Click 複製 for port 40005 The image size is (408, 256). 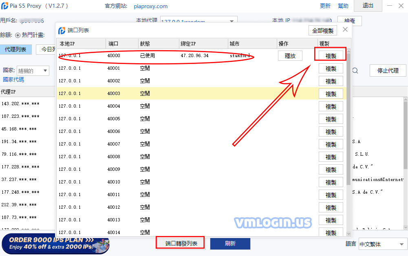(331, 119)
